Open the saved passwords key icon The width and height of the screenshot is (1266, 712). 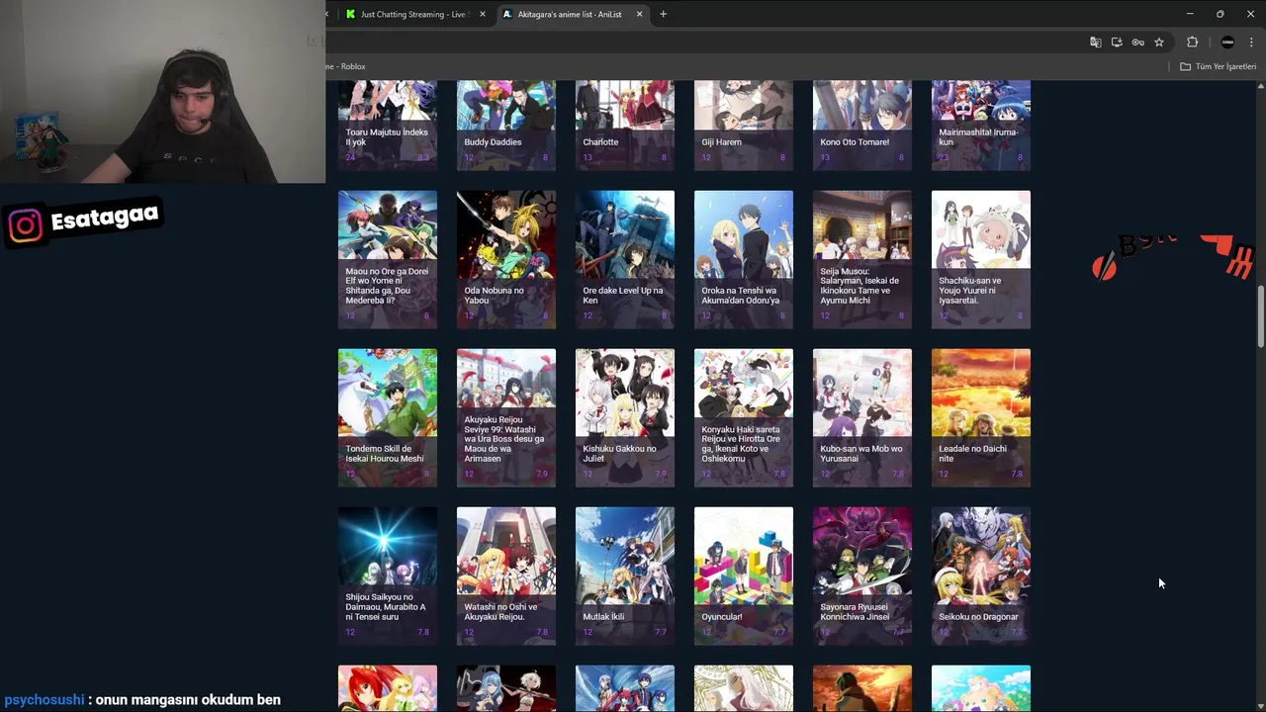1137,42
